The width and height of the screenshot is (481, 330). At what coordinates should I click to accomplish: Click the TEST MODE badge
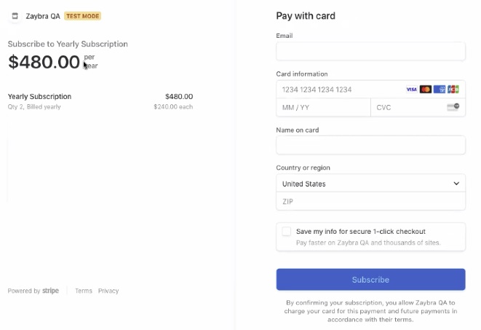[x=82, y=16]
